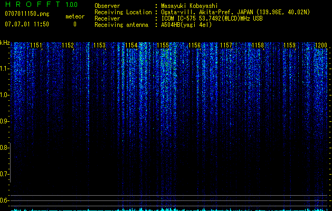The width and height of the screenshot is (332, 211).
Task: Click the 1153 time marker
Action: pyautogui.click(x=99, y=45)
